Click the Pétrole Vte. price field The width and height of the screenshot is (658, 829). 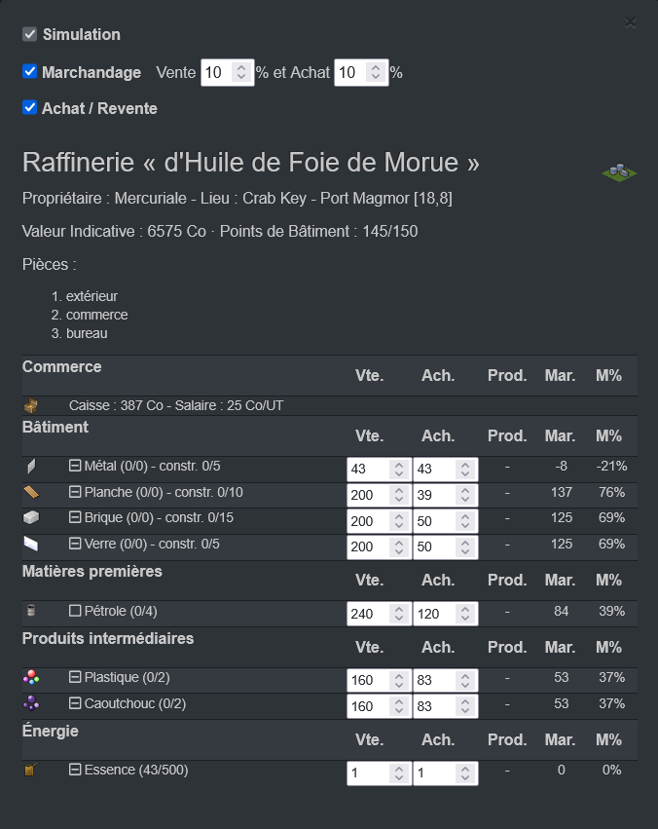(x=368, y=614)
